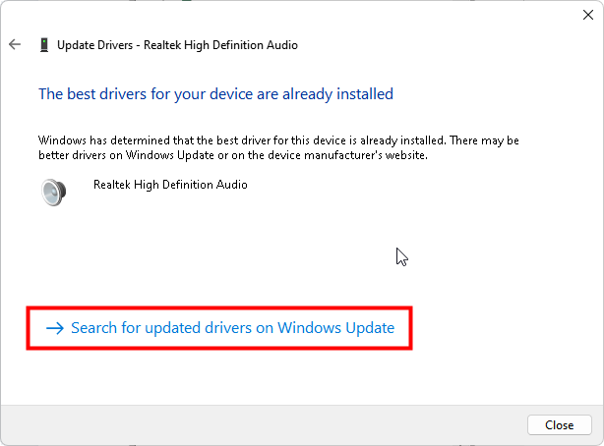Click the 'Realtek High Definition Audio' device name
This screenshot has height=446, width=604.
170,185
